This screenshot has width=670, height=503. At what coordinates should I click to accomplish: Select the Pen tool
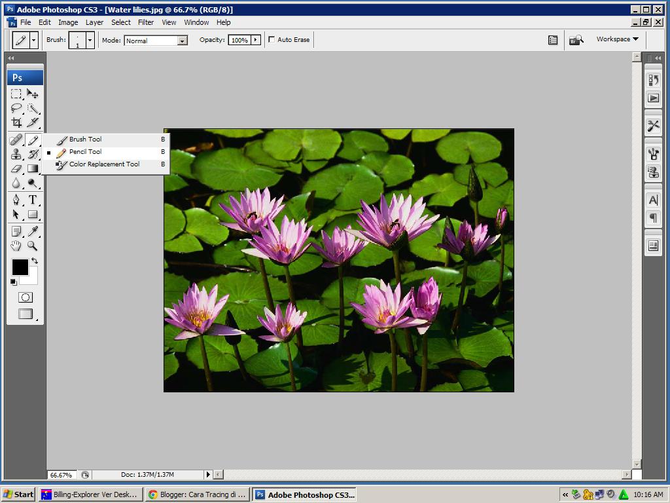pyautogui.click(x=16, y=200)
